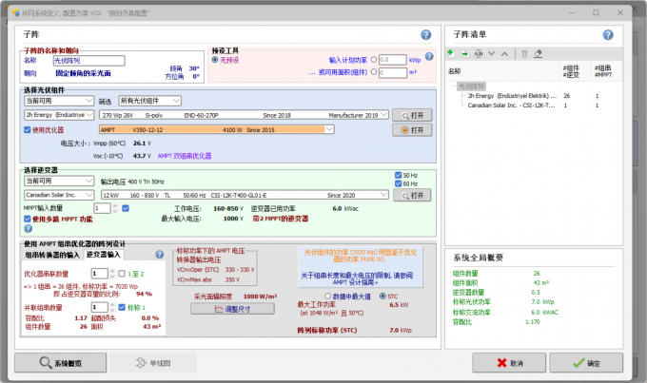Click the eraser clear icon in sub-array list
The width and height of the screenshot is (647, 383).
539,53
